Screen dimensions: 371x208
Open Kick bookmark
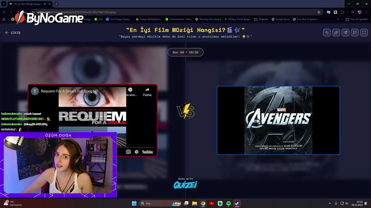click(99, 19)
